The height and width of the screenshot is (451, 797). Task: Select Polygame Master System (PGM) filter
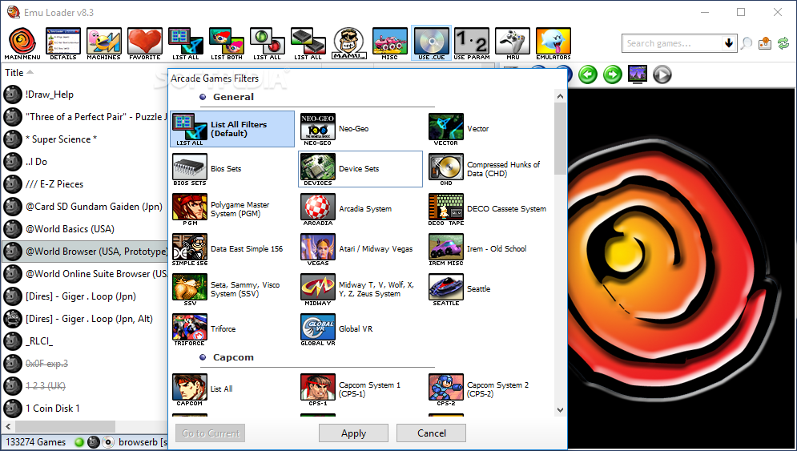(232, 209)
